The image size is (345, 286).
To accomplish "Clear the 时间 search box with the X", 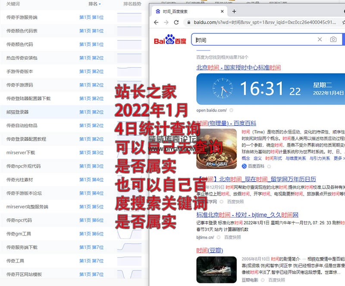I will click(x=320, y=39).
